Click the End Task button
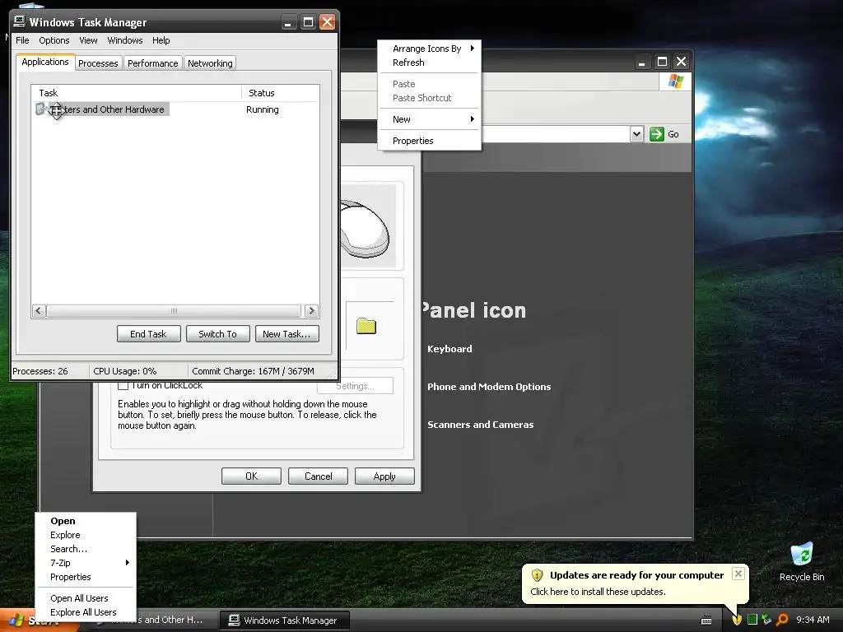The image size is (843, 632). point(148,334)
